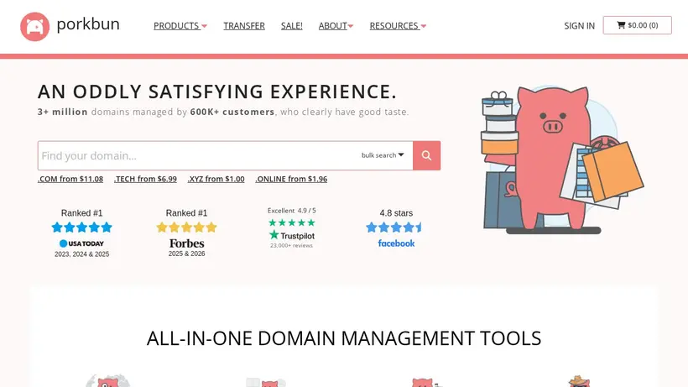
Task: Click the USA Today logo
Action: 81,243
